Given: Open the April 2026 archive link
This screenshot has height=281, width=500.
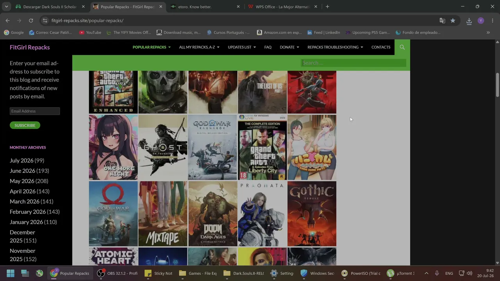Looking at the screenshot, I should (x=22, y=191).
